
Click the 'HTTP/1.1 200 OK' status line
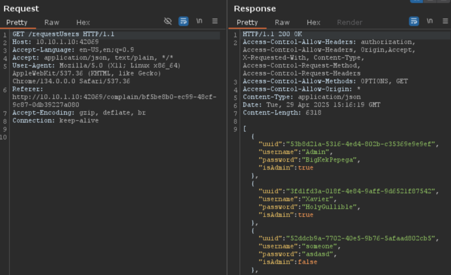coord(272,34)
